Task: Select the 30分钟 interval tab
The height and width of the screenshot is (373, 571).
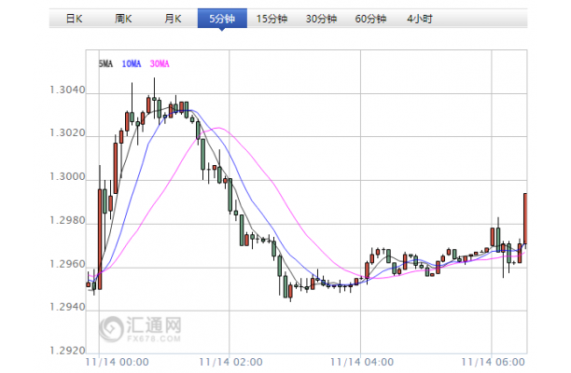Action: 323,18
